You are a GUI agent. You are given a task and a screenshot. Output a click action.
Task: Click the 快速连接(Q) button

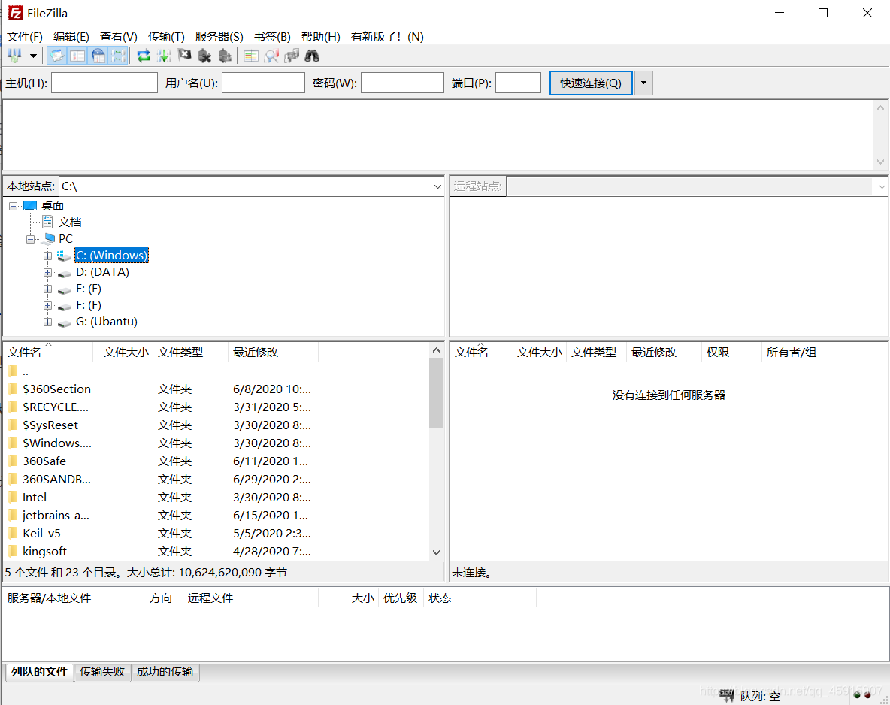(x=591, y=83)
